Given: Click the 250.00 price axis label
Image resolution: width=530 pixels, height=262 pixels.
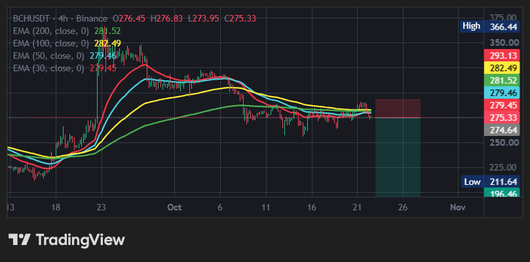Looking at the screenshot, I should pyautogui.click(x=504, y=142).
